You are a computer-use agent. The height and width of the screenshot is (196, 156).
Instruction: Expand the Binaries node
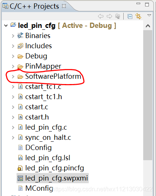(x=13, y=36)
